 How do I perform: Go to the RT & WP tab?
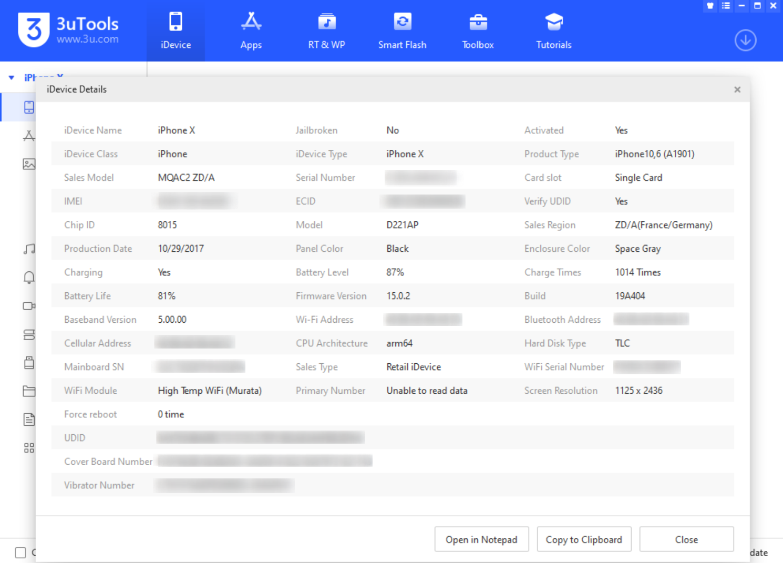coord(326,31)
